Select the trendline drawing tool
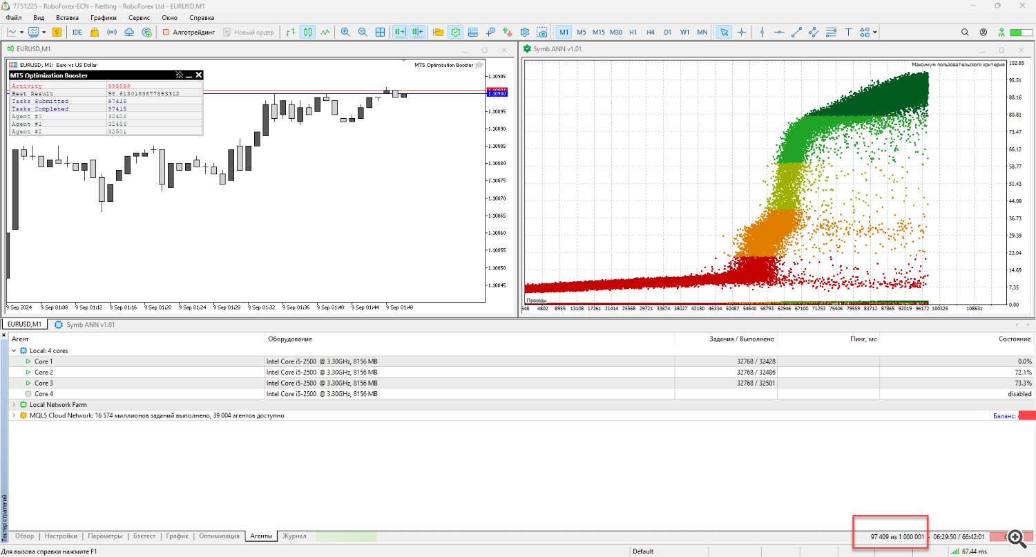Screen dimensions: 1036x557 pyautogui.click(x=796, y=32)
